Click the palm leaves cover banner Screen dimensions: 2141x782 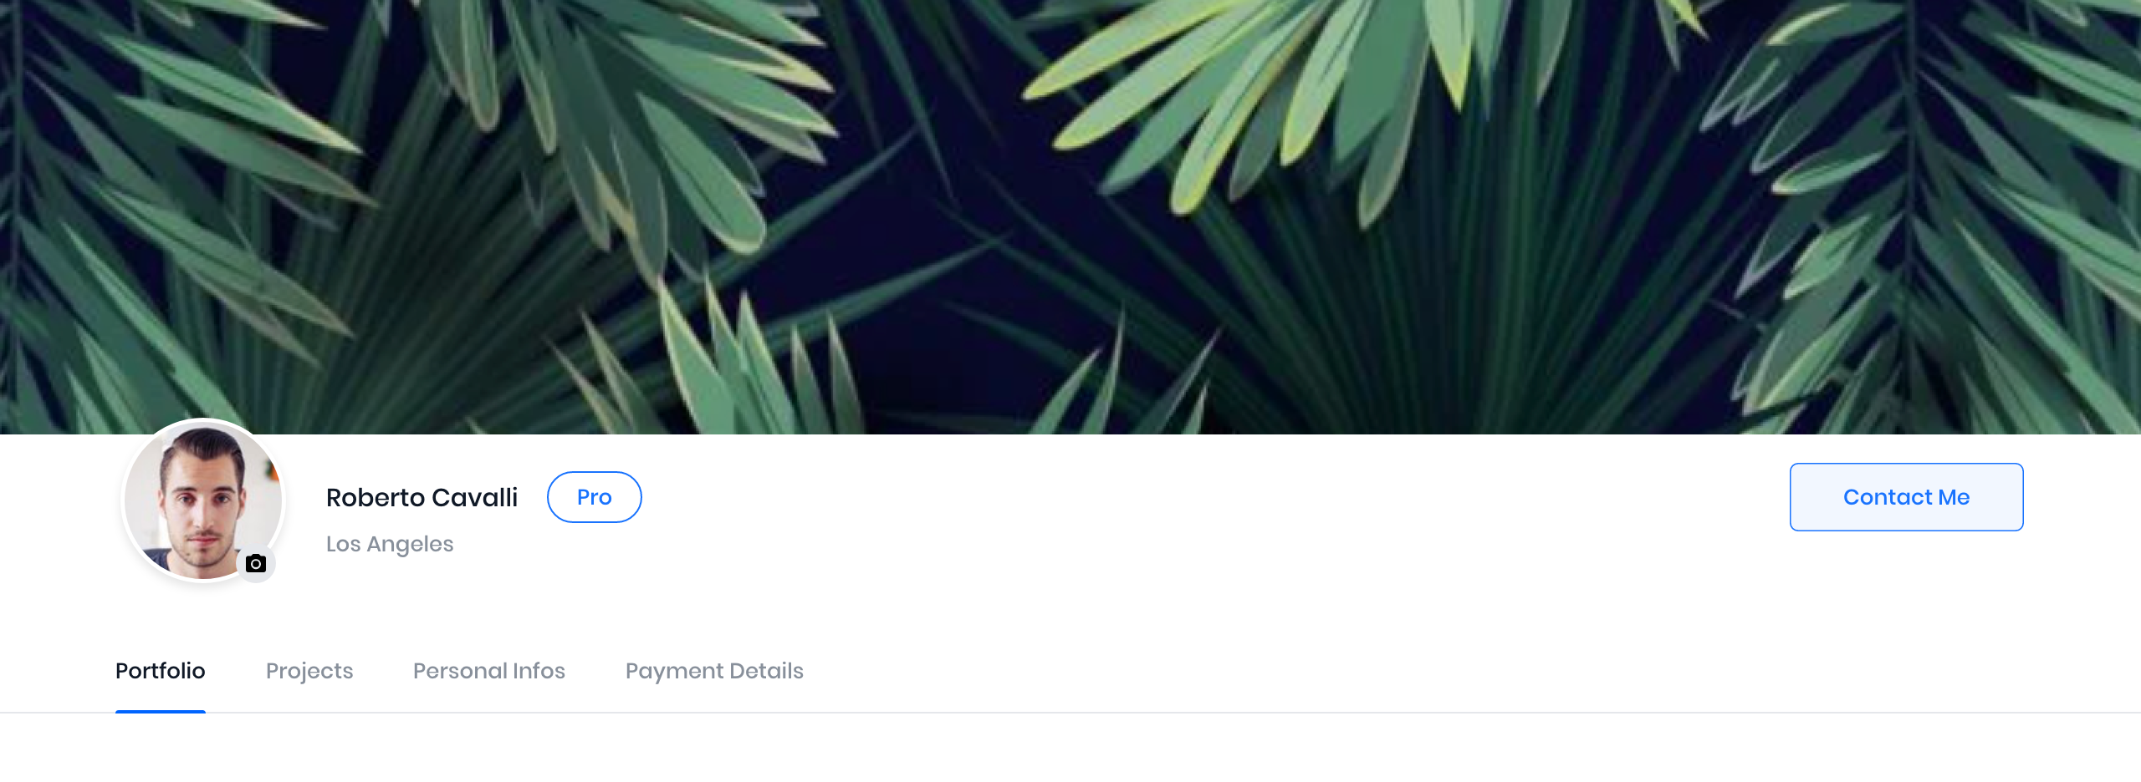1070,216
